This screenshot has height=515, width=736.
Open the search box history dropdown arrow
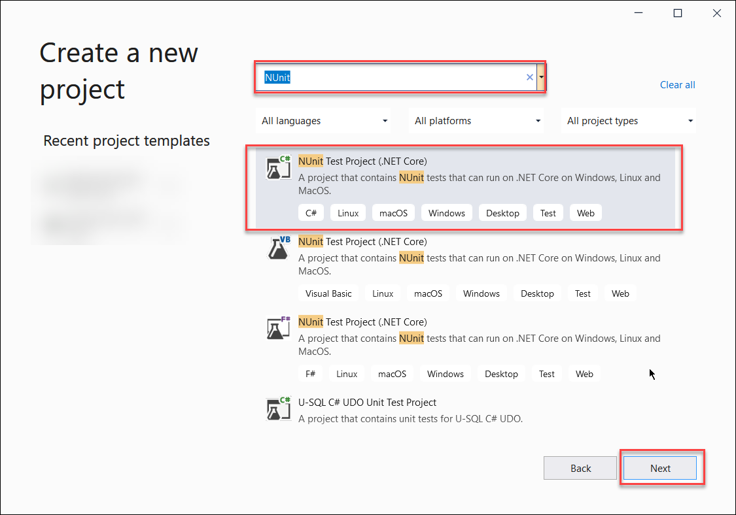[541, 77]
